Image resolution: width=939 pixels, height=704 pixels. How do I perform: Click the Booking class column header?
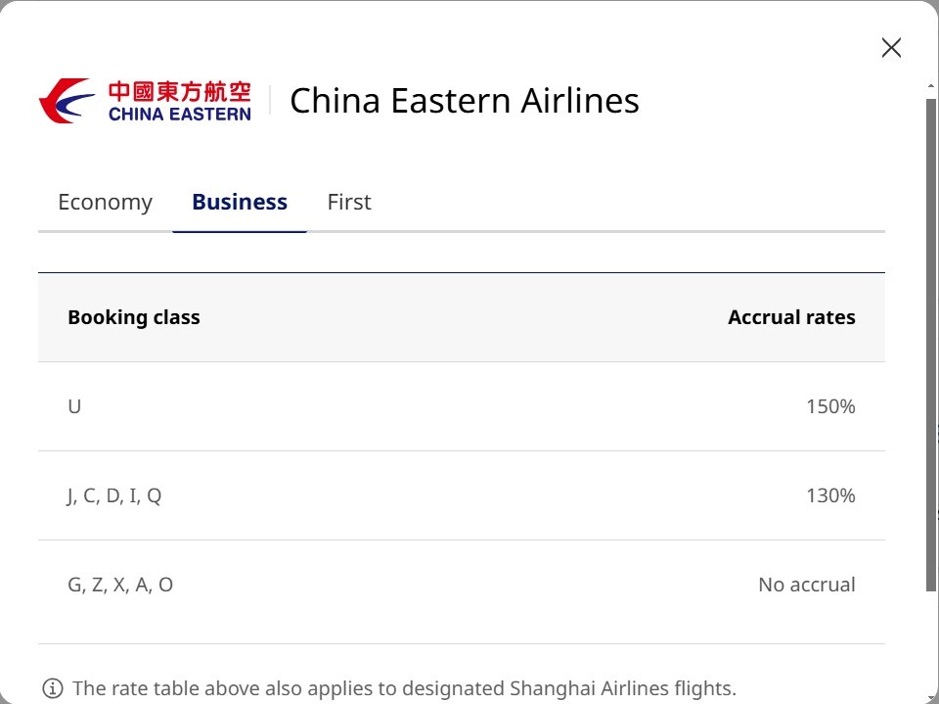pos(134,317)
